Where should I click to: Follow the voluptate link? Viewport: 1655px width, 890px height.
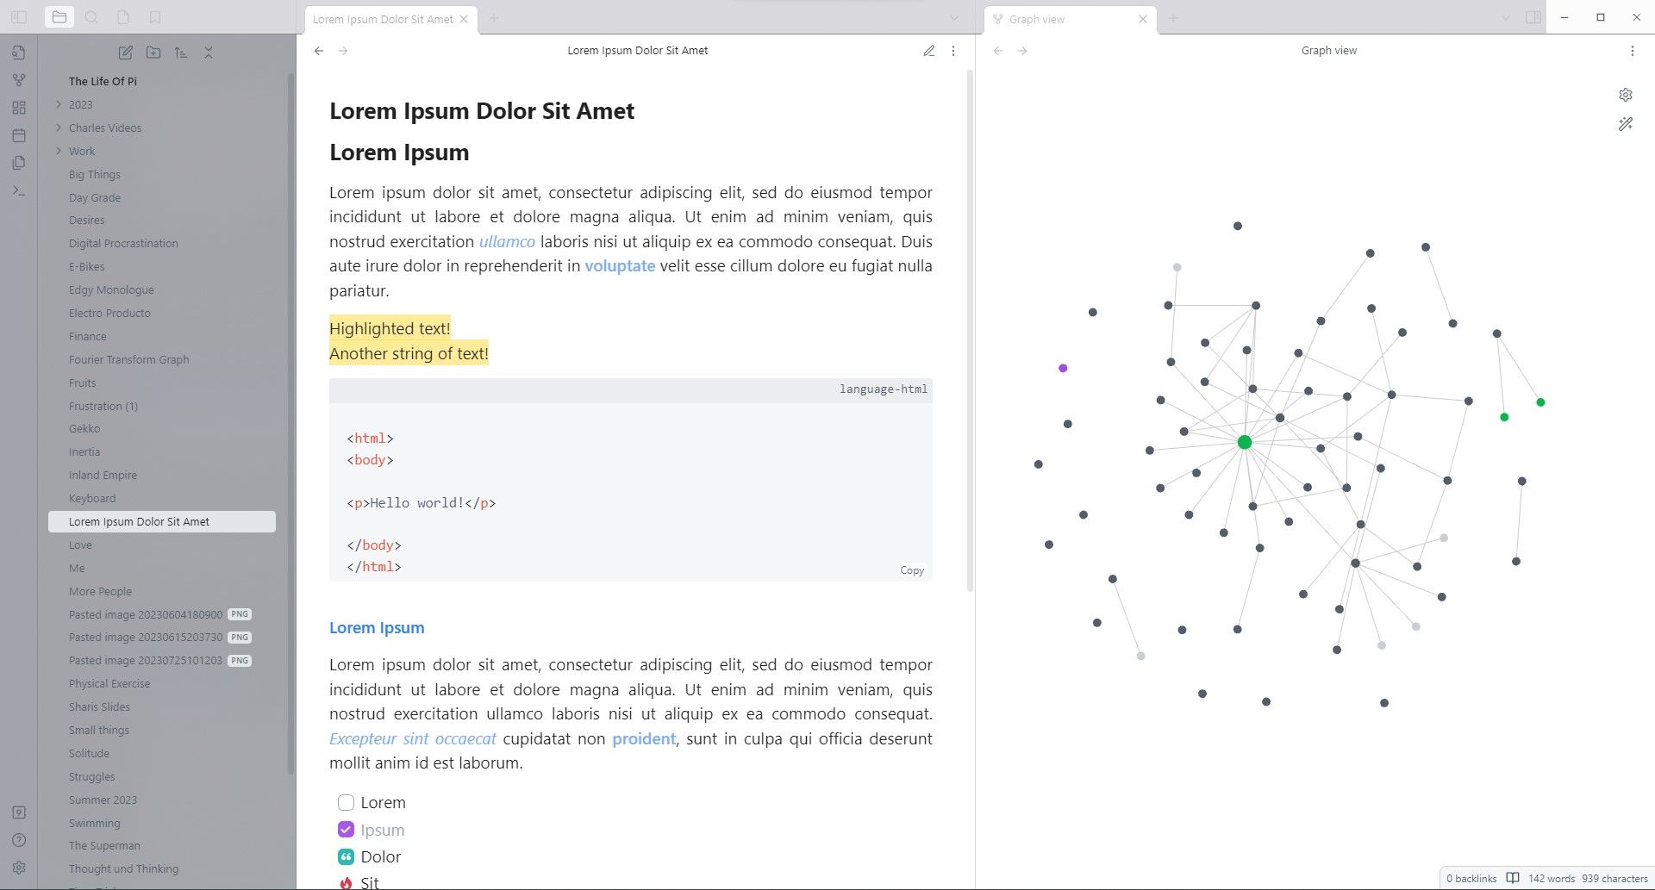pos(620,266)
